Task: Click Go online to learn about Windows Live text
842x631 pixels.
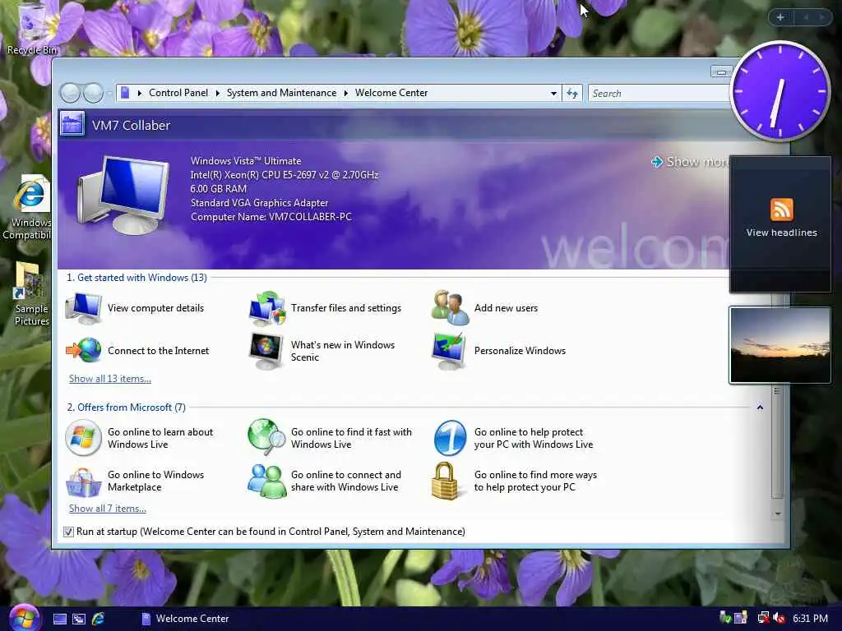Action: [160, 438]
